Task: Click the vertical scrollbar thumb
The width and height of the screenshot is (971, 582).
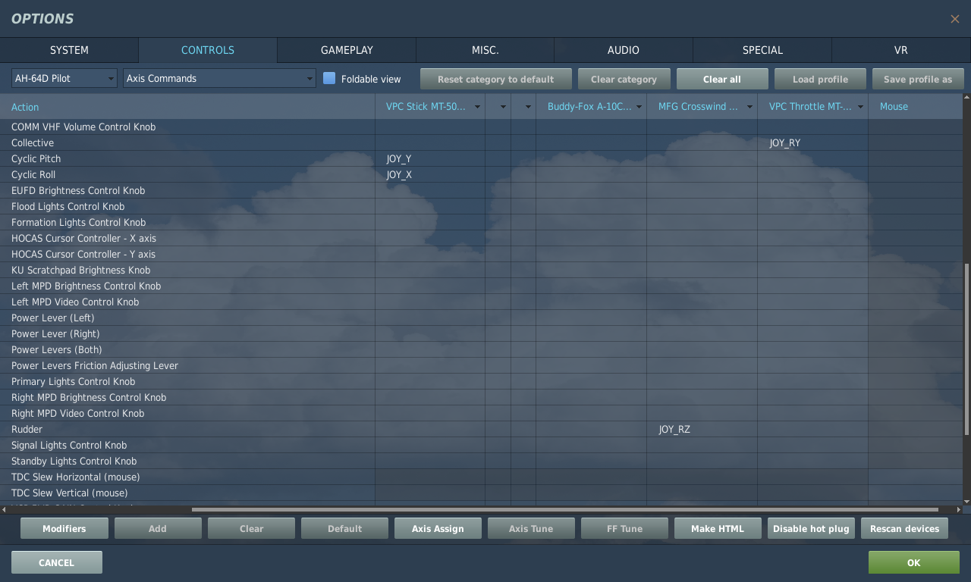Action: [x=966, y=349]
